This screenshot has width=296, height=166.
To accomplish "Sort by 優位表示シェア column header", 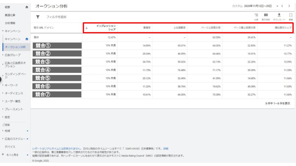I will (x=283, y=28).
